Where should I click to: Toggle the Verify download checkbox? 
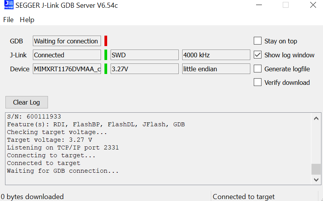[258, 82]
